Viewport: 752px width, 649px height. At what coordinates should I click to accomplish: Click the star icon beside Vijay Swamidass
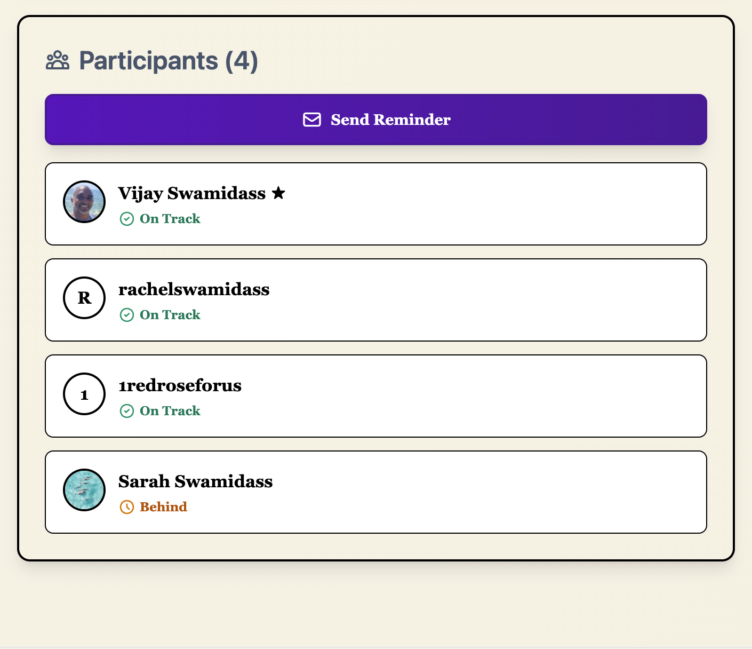click(278, 193)
